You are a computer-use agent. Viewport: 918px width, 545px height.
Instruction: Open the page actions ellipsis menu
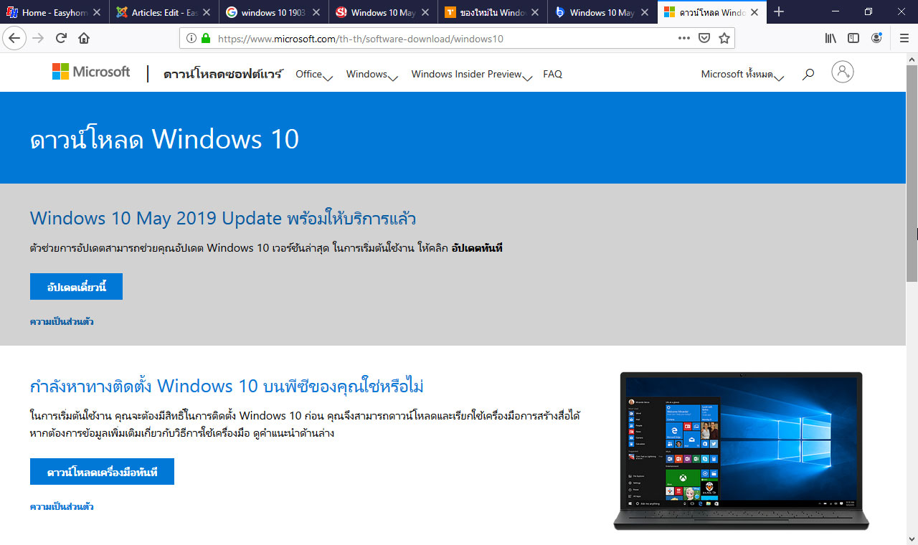click(683, 38)
